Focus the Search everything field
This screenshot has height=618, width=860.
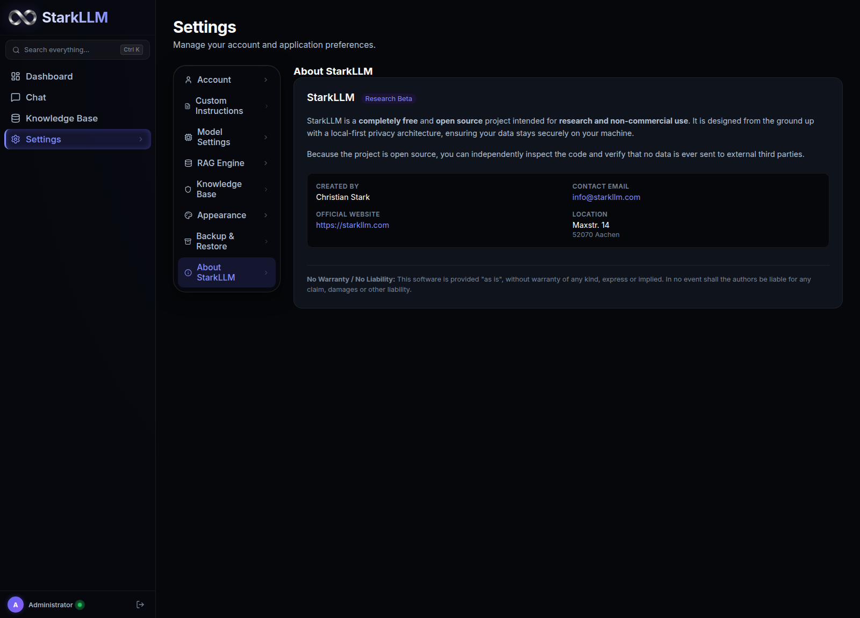coord(77,49)
